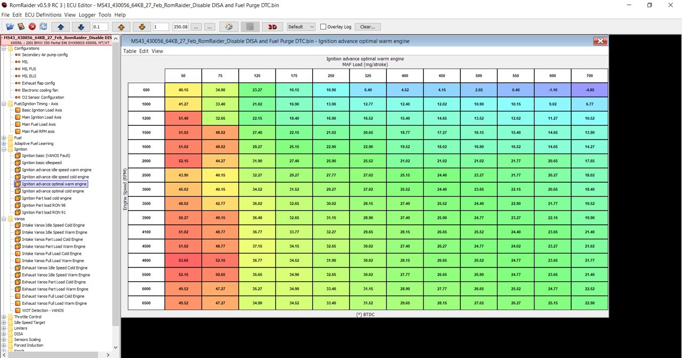This screenshot has width=682, height=358.
Task: Select the MIL FUS tree item
Action: [29, 69]
